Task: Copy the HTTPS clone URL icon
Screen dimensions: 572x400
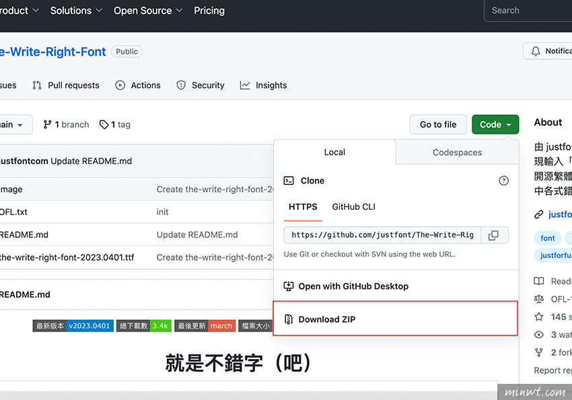Action: (493, 235)
